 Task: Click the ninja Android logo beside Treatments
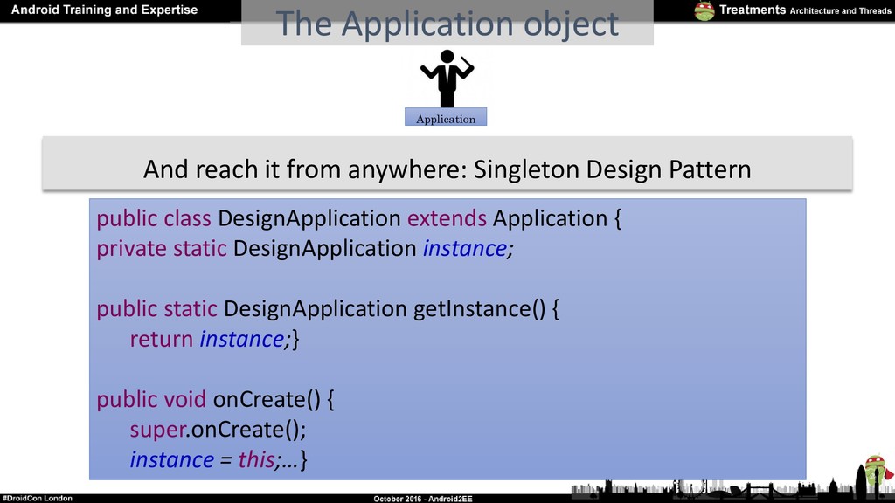pos(704,10)
